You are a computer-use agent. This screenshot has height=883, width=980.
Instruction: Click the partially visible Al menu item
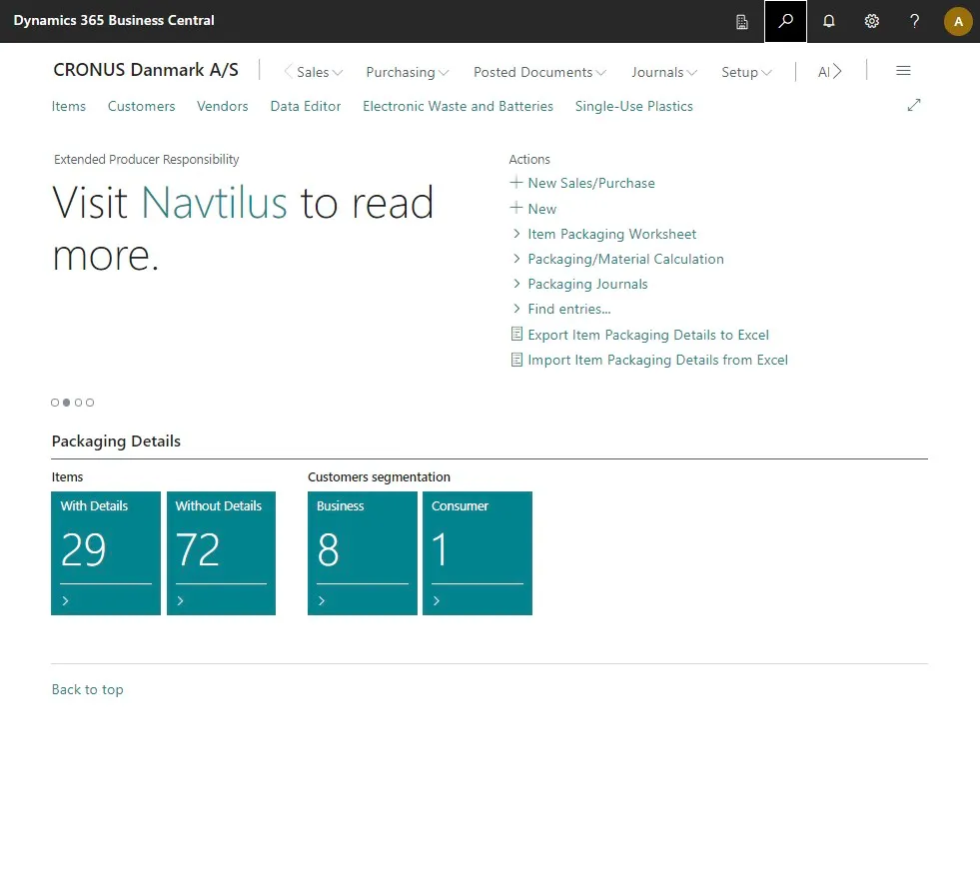click(x=824, y=72)
